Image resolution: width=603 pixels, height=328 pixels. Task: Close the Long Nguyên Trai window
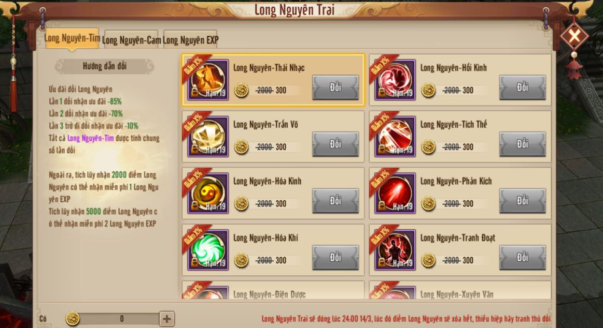point(574,36)
